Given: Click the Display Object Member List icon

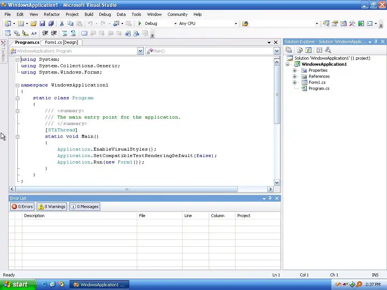Looking at the screenshot, I should coord(8,33).
